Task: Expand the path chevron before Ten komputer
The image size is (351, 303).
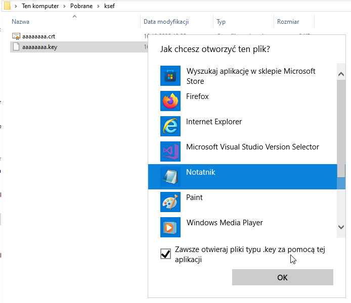Action: [16, 6]
